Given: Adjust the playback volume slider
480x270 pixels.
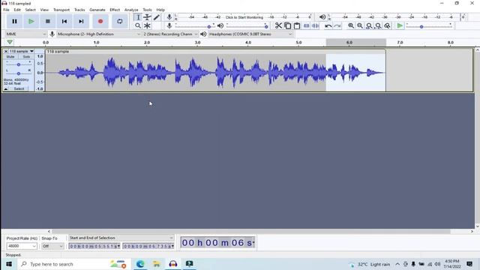Looking at the screenshot, I should coord(266,27).
